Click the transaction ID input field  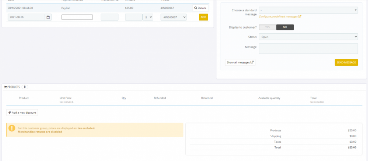tap(109, 17)
